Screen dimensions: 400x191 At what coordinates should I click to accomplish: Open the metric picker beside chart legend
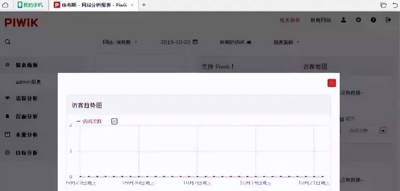point(114,122)
